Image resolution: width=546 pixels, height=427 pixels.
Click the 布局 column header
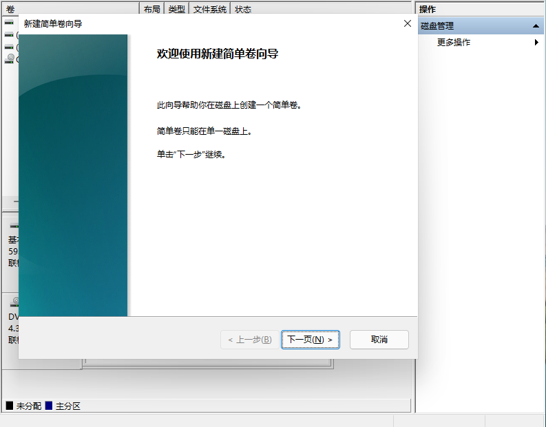coord(152,10)
